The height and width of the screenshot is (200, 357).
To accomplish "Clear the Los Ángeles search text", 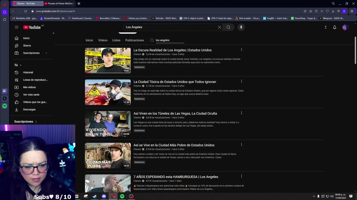I will tap(219, 27).
